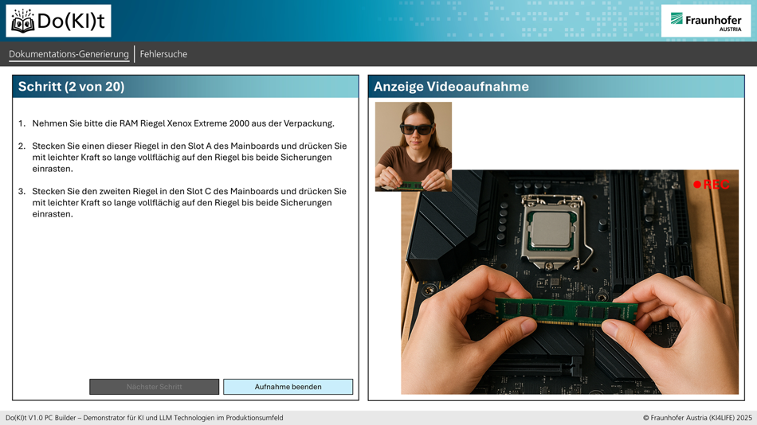Click the sunglasses on the woman in webcam

pyautogui.click(x=415, y=129)
